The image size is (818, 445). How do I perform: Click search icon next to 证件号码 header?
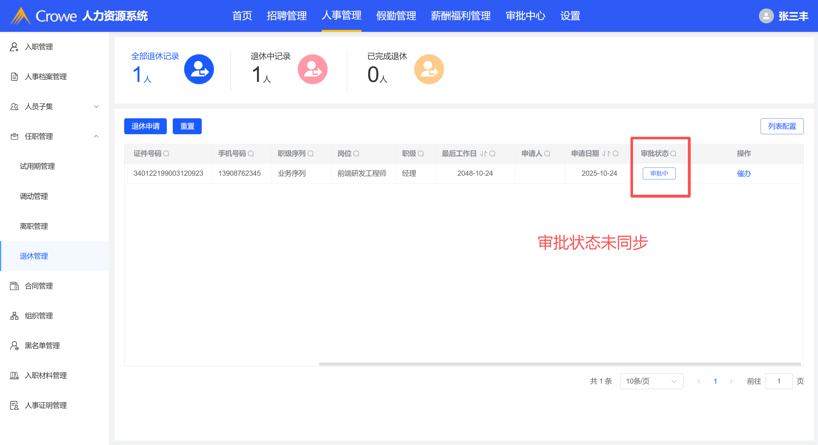coord(166,154)
